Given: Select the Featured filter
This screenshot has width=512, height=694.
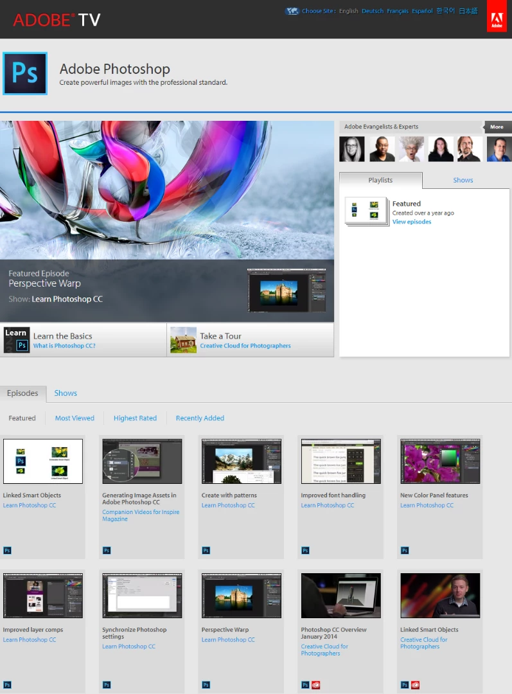Looking at the screenshot, I should (x=22, y=418).
